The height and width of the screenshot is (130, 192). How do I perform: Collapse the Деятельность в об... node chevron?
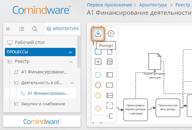point(72,83)
